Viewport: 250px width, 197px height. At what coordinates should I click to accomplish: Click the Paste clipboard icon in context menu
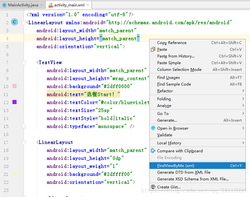153,49
